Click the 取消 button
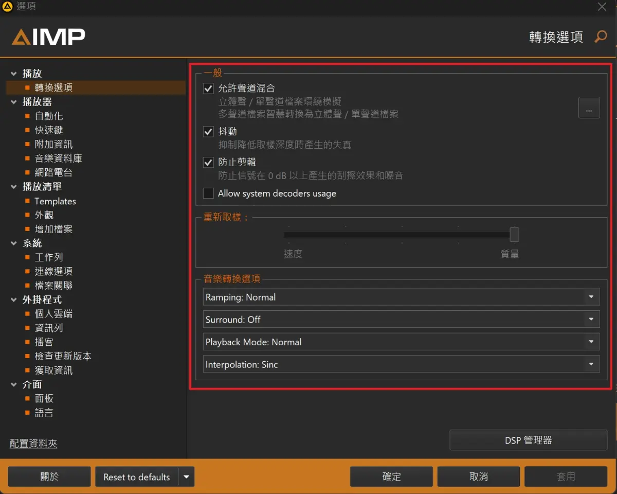This screenshot has height=494, width=617. (479, 477)
